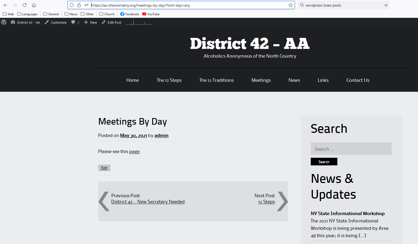Reload the current page
This screenshot has width=418, height=244.
(x=25, y=5)
